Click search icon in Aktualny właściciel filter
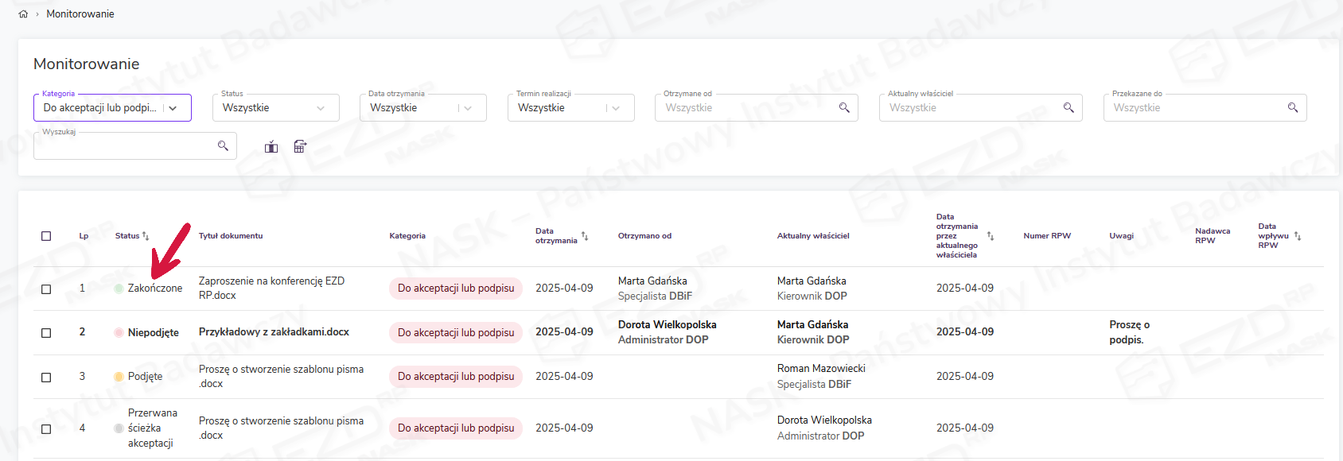 click(x=1069, y=107)
